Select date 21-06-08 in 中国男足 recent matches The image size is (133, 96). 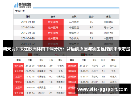point(30,66)
